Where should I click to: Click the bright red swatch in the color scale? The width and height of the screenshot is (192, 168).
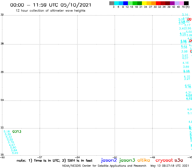(158, 3)
